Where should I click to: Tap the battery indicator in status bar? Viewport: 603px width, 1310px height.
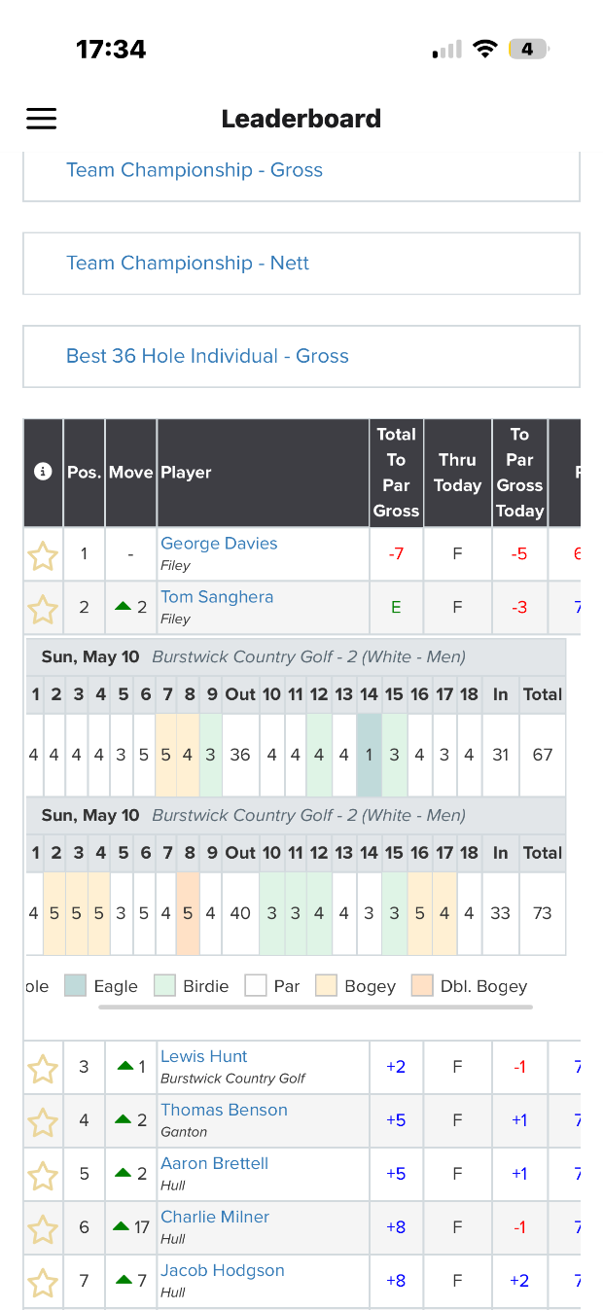click(x=528, y=50)
